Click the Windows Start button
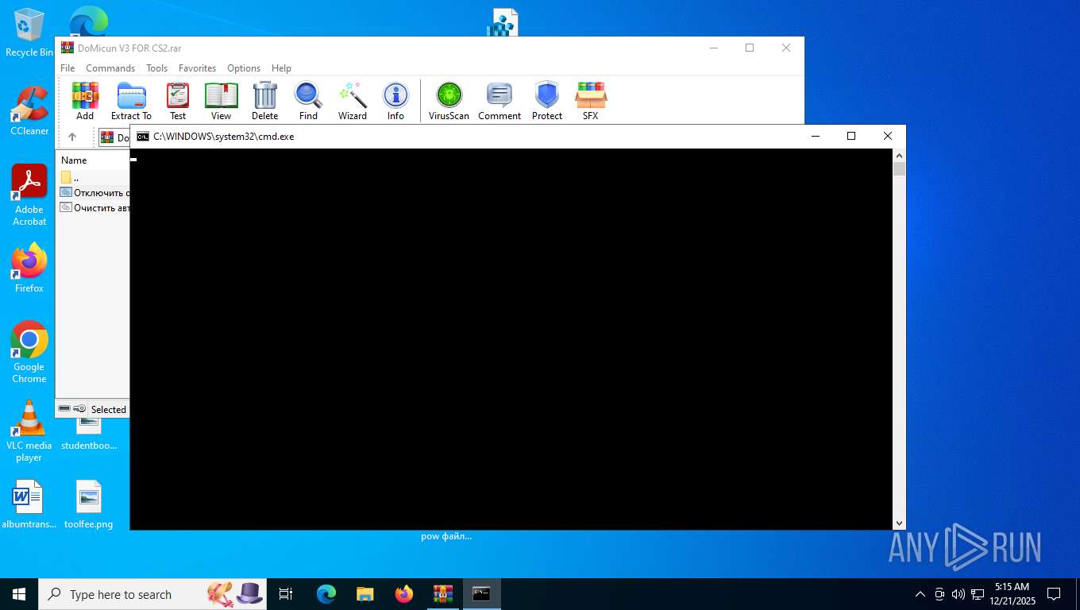The width and height of the screenshot is (1080, 610). coord(19,594)
